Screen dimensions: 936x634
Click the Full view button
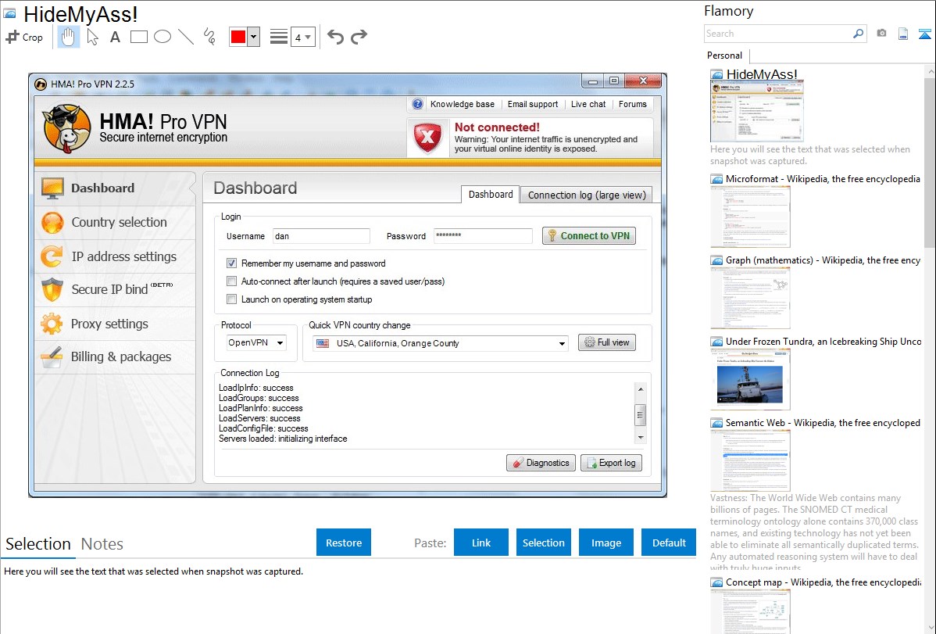coord(606,342)
